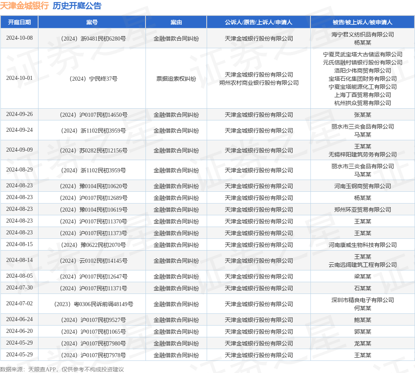
Task: Click the date 2024-08-29
Action: coord(19,170)
